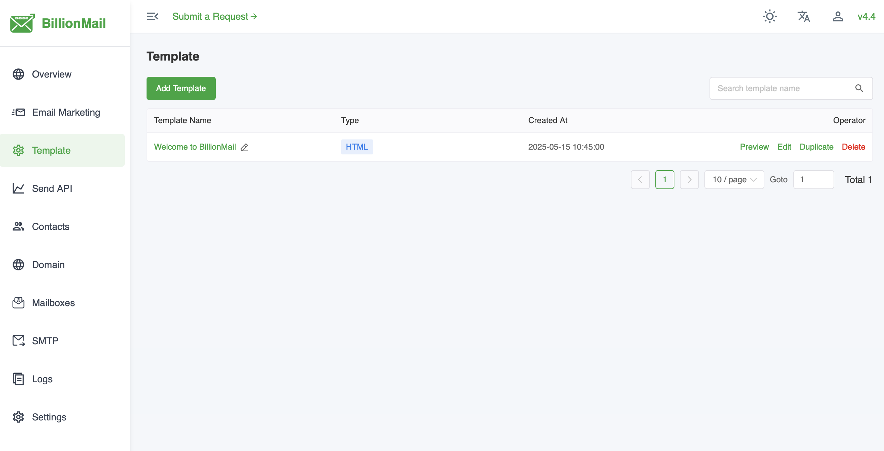Open the Contacts section
Viewport: 884px width, 451px height.
tap(51, 227)
